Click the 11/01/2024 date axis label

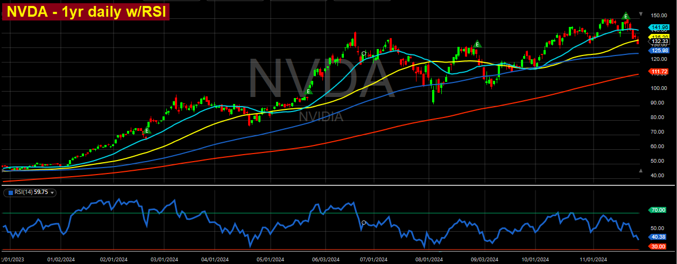pos(594,259)
